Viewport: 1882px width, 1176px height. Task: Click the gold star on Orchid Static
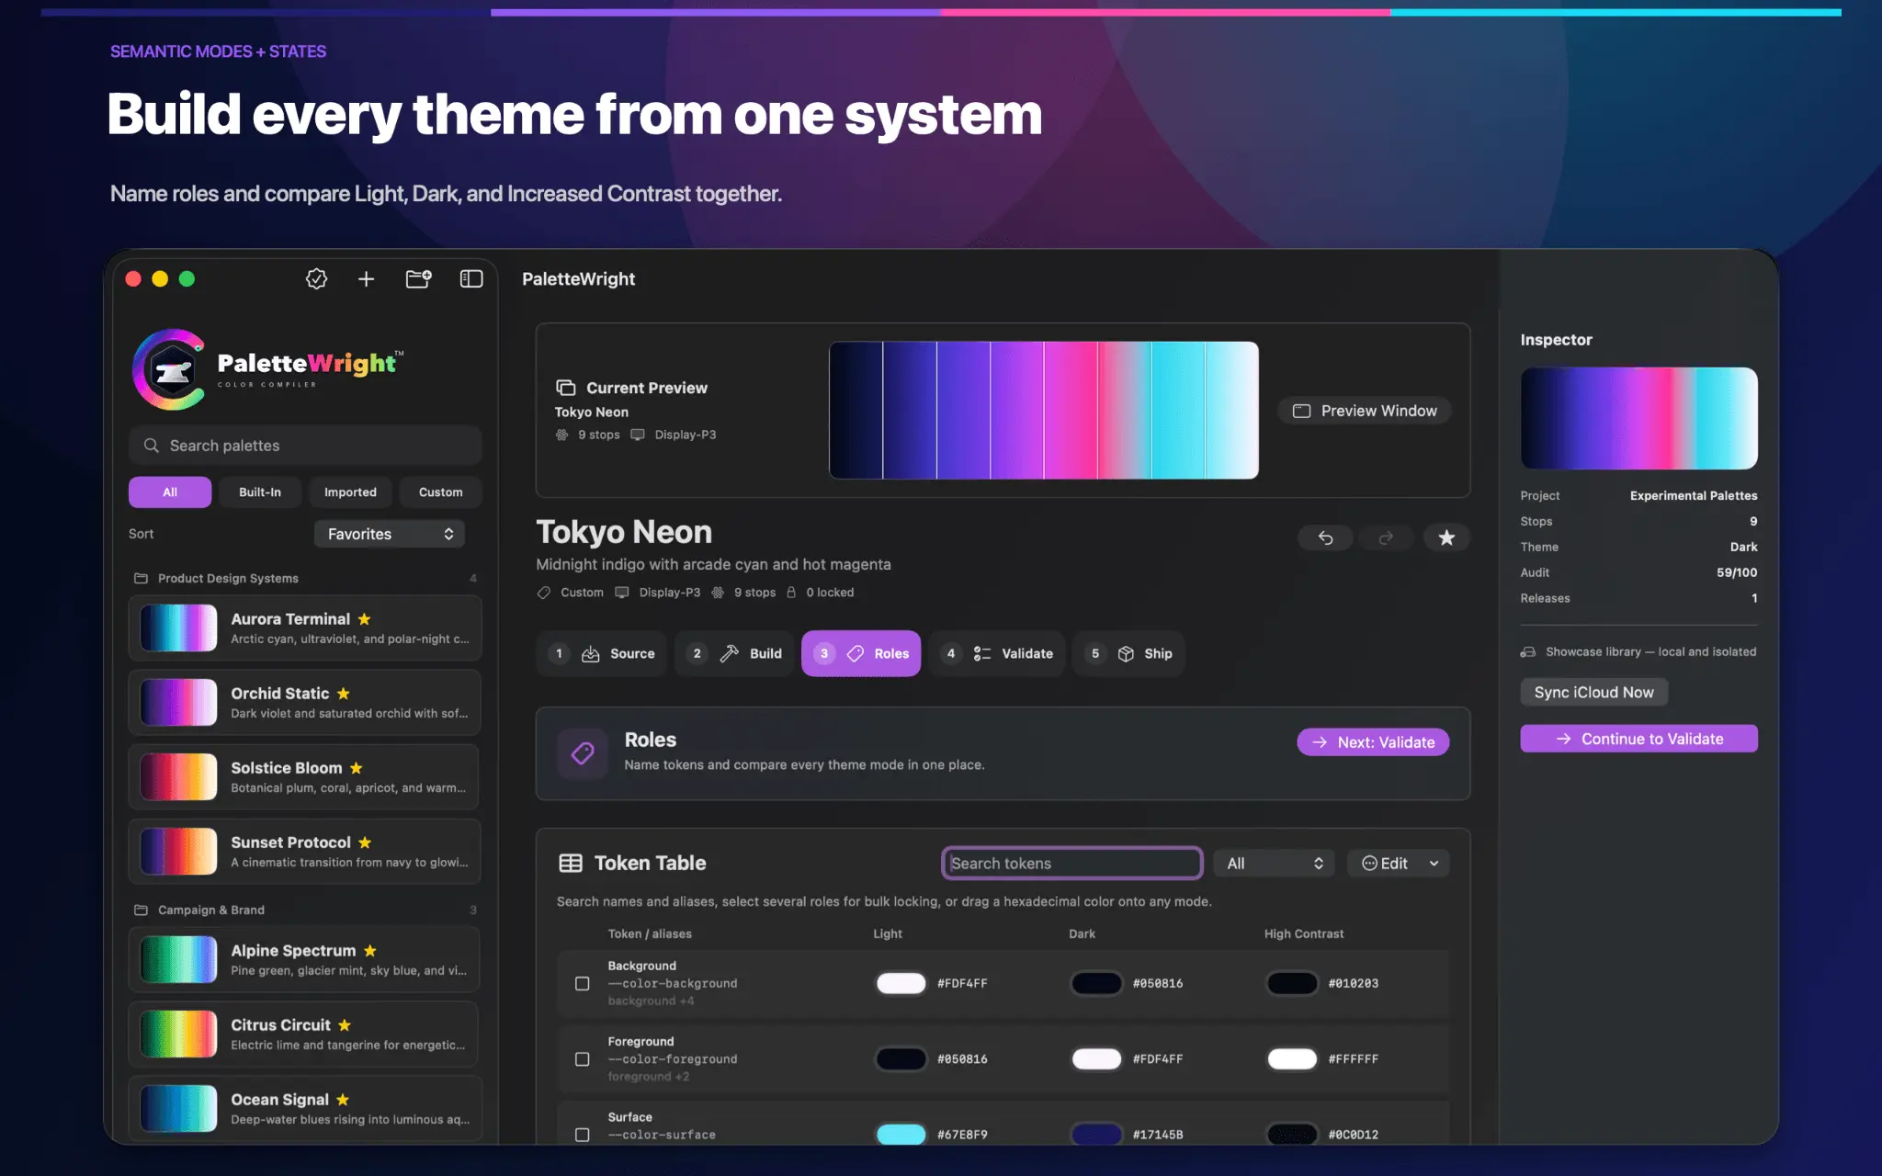pos(343,694)
